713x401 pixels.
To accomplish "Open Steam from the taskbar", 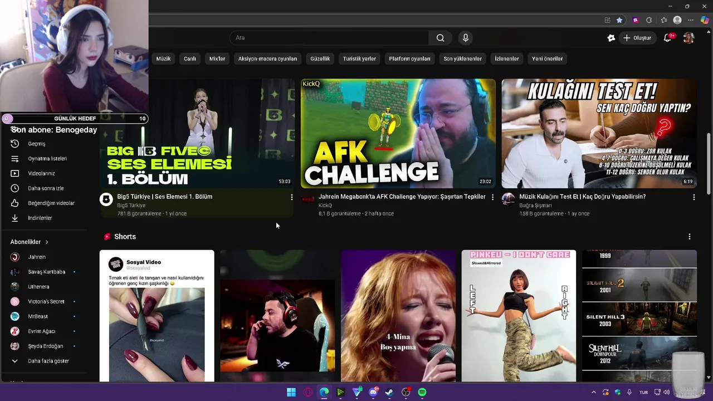I will coord(389,392).
